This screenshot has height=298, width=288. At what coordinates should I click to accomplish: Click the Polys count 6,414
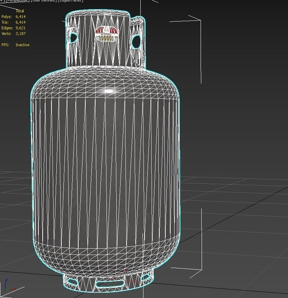[20, 17]
